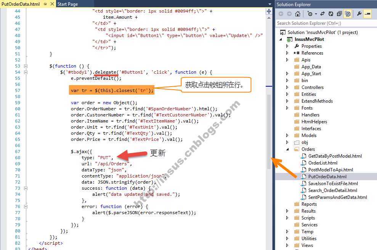Select the Results folder label
Image resolution: width=377 pixels, height=250 pixels.
click(308, 211)
